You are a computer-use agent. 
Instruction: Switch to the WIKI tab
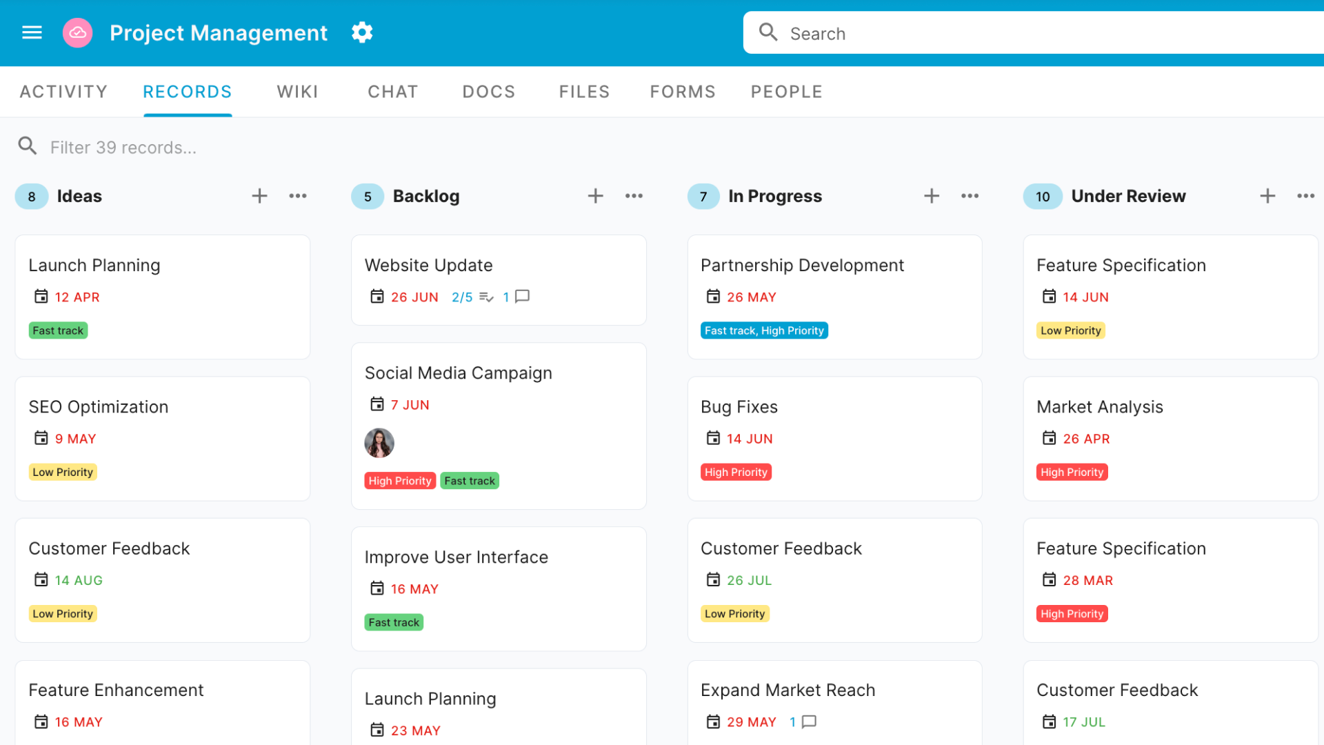click(x=297, y=91)
